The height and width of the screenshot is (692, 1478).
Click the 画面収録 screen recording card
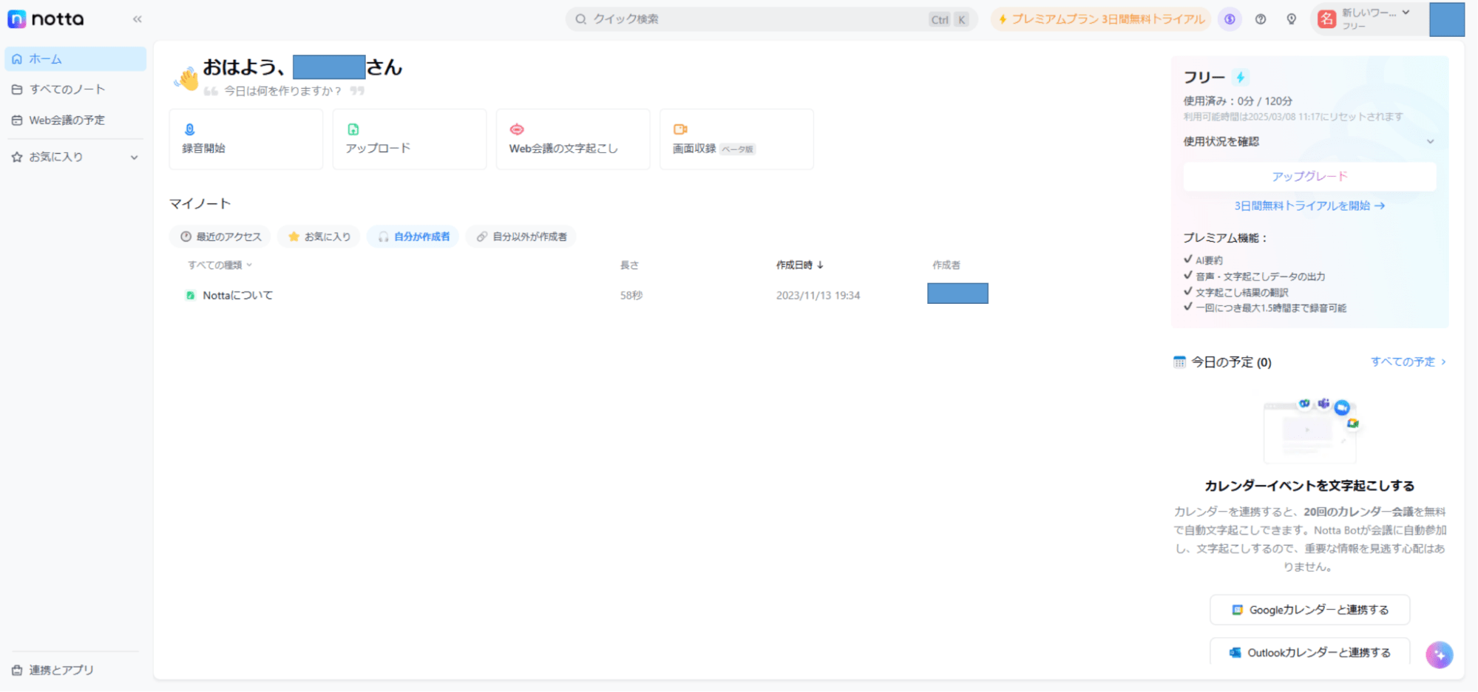[736, 139]
